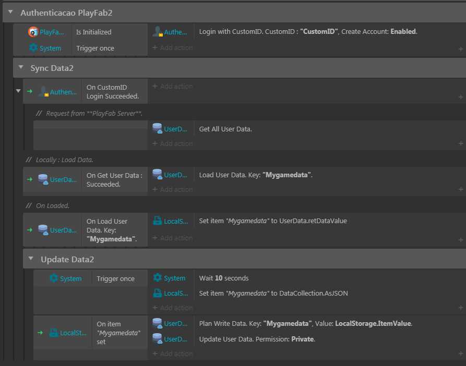Click the PlayFab object icon beside Is Initialized

(33, 32)
